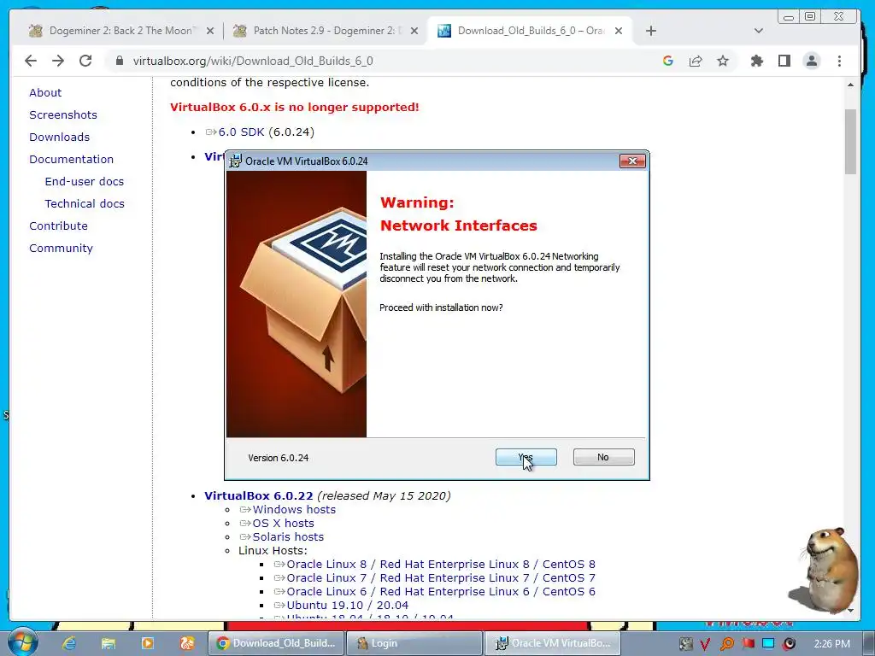Close the Patch Notes 2.9 tab

tap(414, 31)
